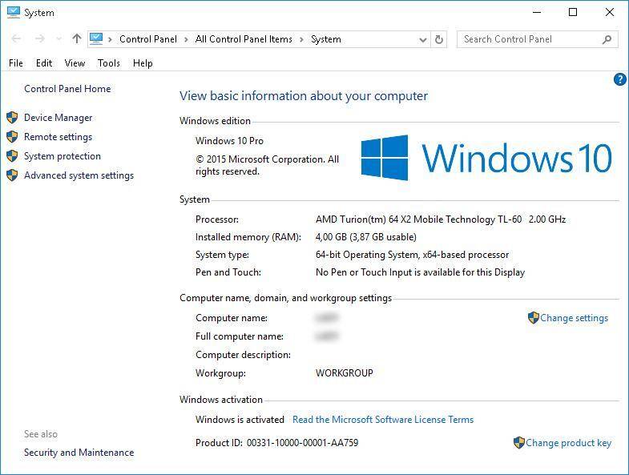Screen dimensions: 629x475
Task: Select the Windows 10 Pro edition text
Action: pos(229,141)
